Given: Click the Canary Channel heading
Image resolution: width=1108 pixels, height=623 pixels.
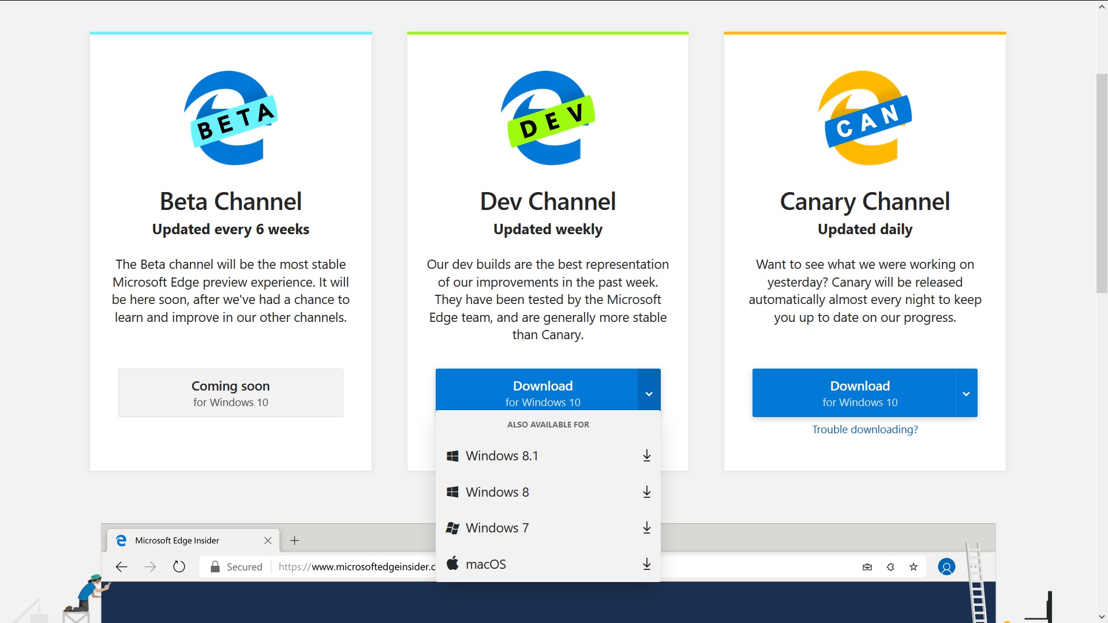Looking at the screenshot, I should 864,202.
